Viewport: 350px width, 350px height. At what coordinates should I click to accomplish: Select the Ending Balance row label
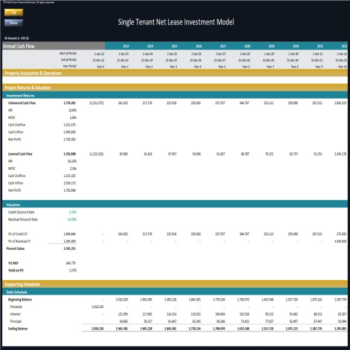18,329
